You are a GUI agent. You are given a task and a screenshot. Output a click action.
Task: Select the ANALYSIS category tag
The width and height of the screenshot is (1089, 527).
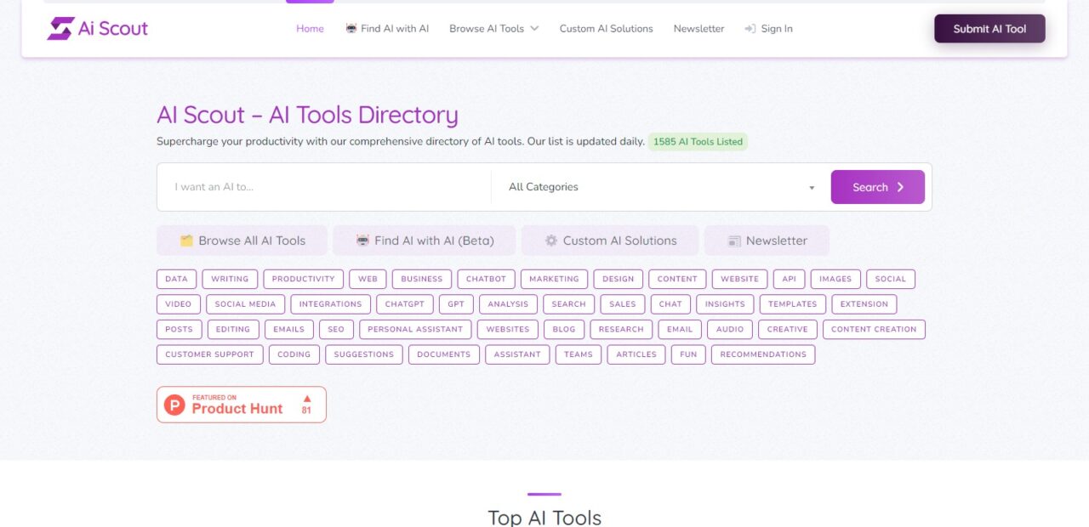509,304
